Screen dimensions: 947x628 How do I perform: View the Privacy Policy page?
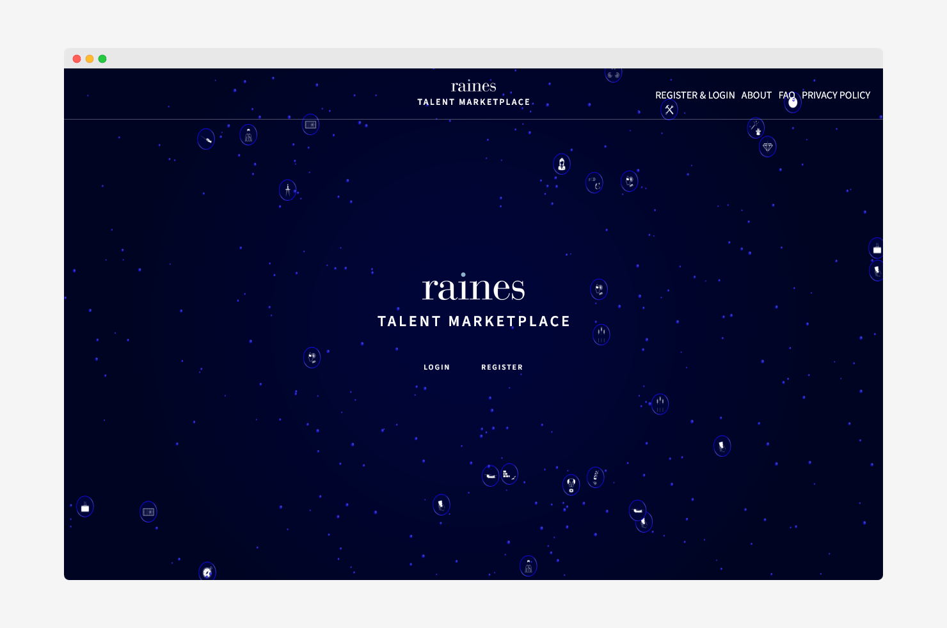tap(836, 95)
